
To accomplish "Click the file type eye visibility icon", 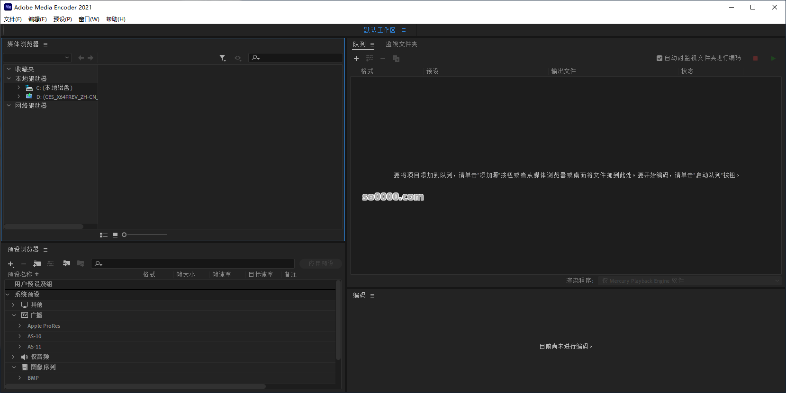I will (238, 58).
